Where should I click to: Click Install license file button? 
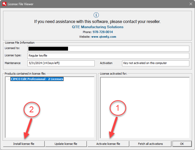[x=24, y=144]
